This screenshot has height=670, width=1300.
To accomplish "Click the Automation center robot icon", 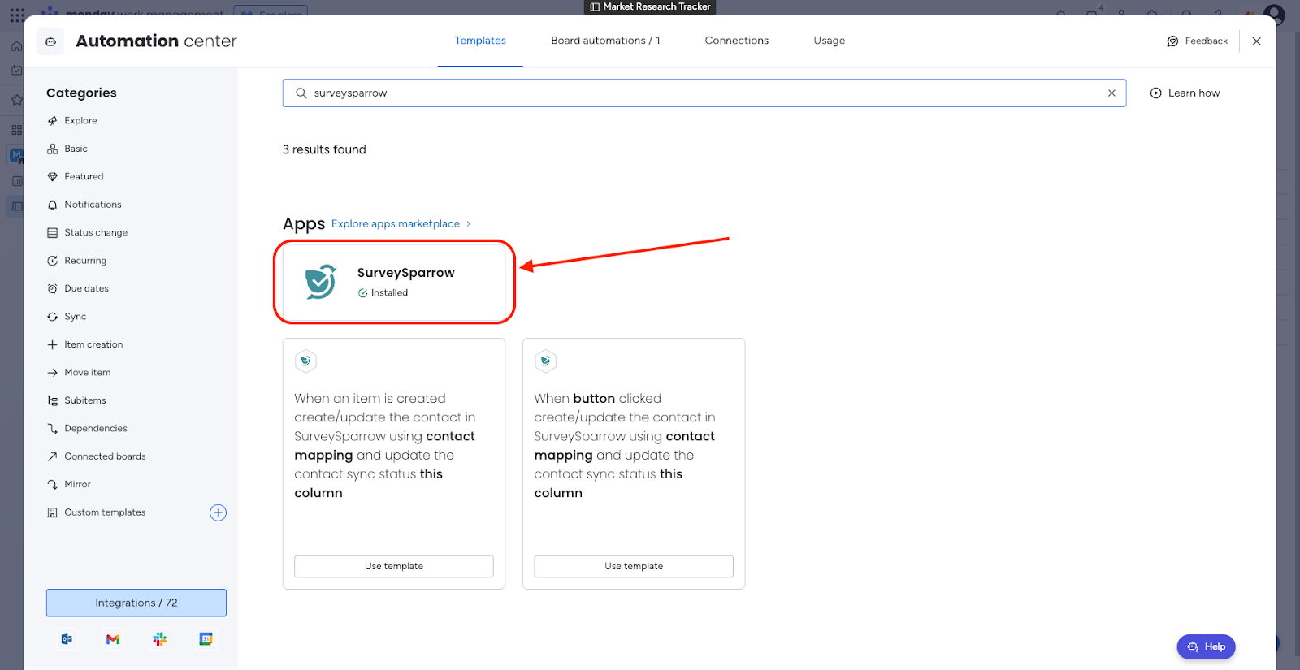I will 50,41.
